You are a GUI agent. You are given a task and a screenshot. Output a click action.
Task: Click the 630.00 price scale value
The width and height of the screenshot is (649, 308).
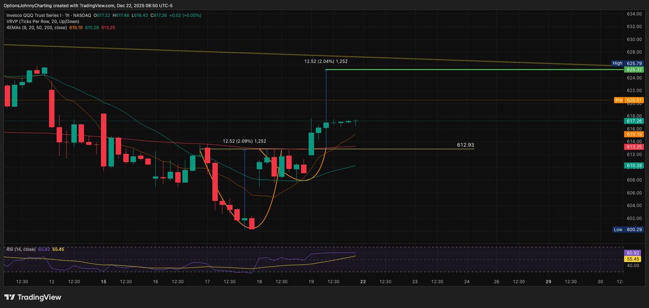pos(635,39)
